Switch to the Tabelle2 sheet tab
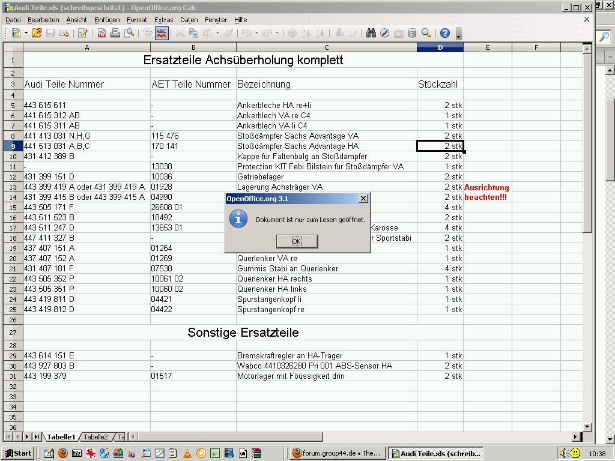Image resolution: width=615 pixels, height=461 pixels. point(95,437)
